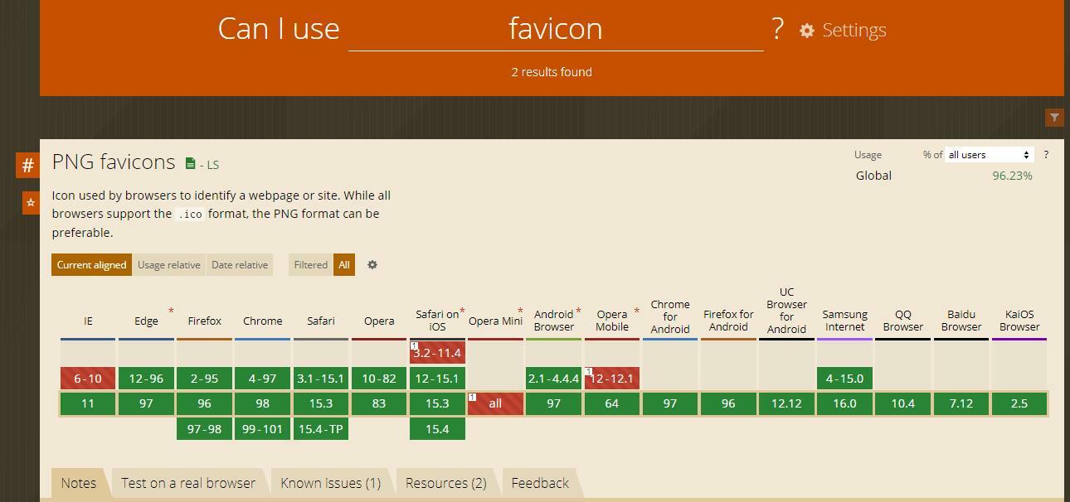This screenshot has width=1070, height=502.
Task: Click the Safari on iOS header
Action: (437, 321)
